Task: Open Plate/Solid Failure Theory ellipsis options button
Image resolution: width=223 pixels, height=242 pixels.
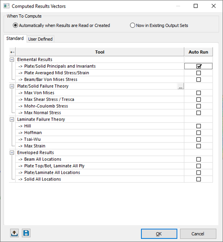Action: point(181,86)
